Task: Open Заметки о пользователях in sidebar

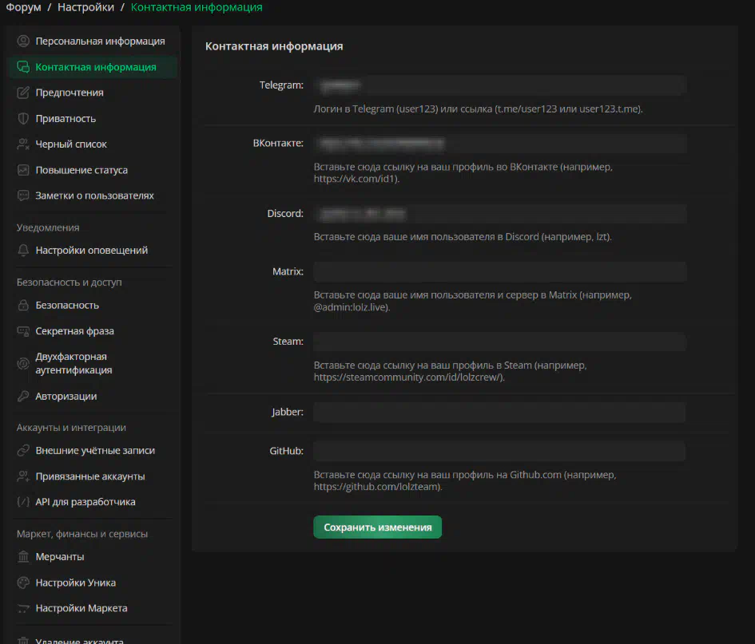Action: (x=94, y=196)
